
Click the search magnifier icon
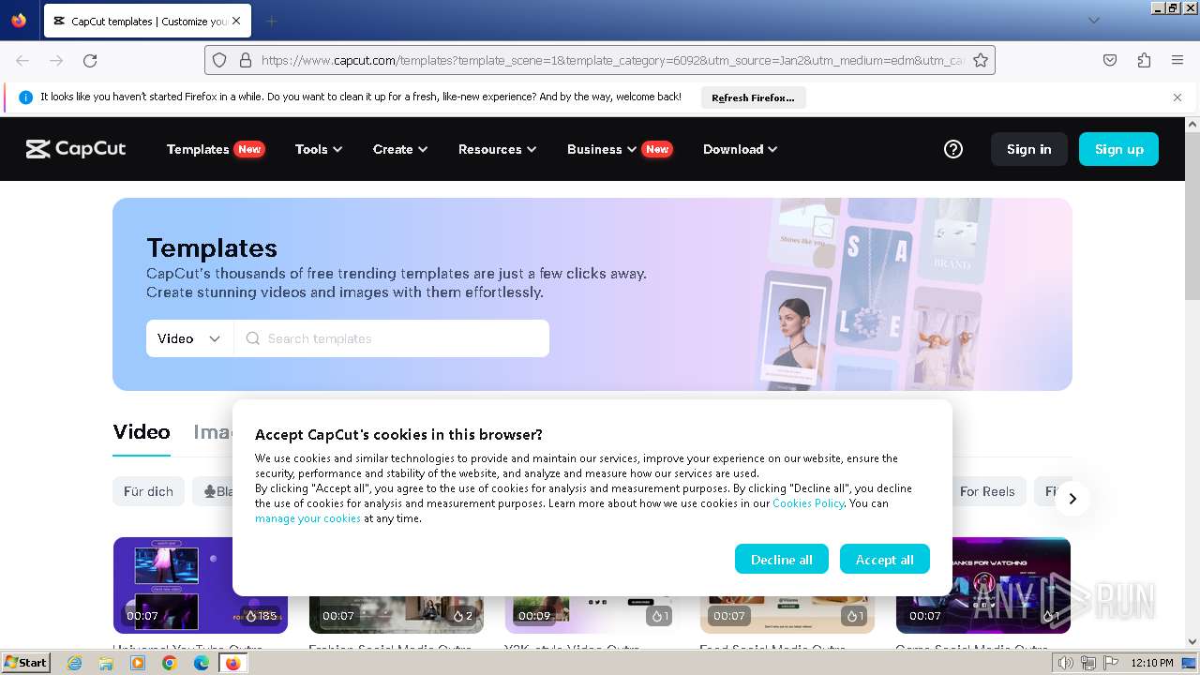point(252,338)
